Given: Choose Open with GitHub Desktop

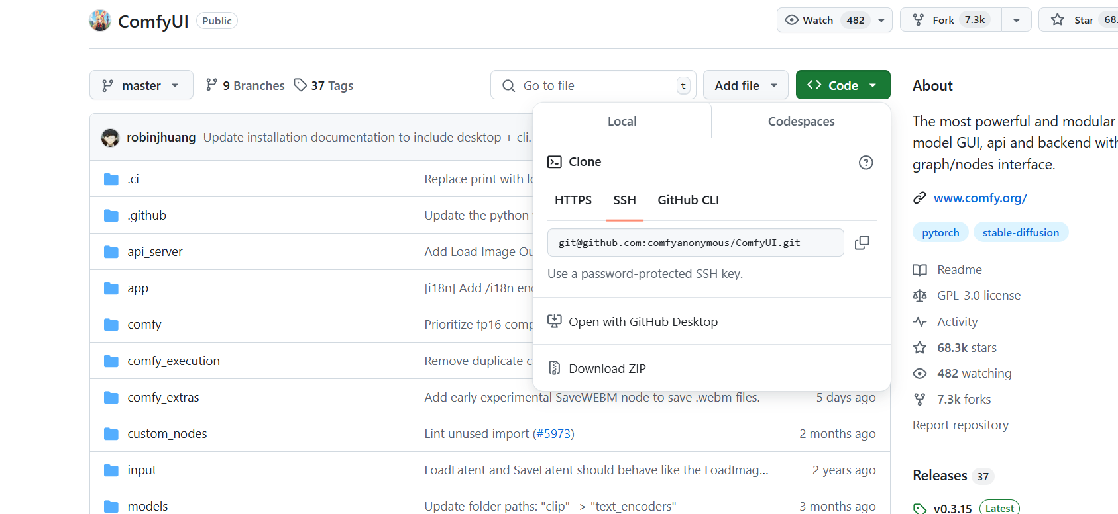Looking at the screenshot, I should click(643, 322).
